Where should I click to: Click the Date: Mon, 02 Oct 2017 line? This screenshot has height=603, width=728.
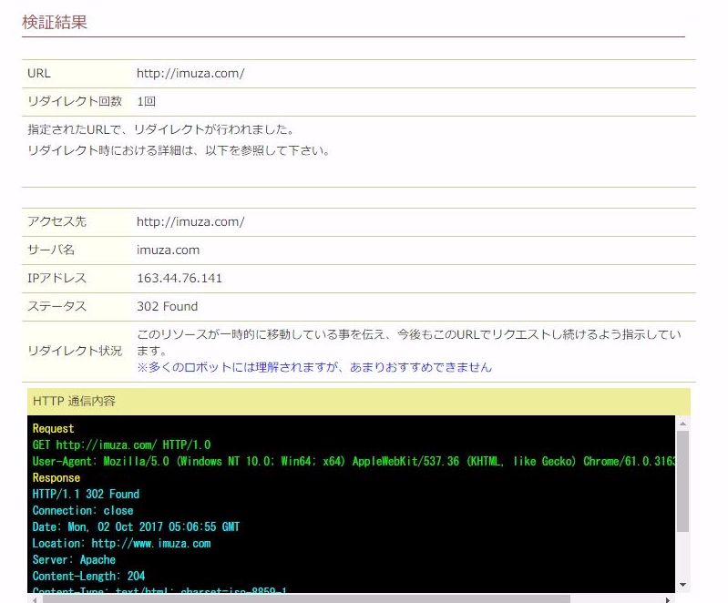tap(136, 526)
